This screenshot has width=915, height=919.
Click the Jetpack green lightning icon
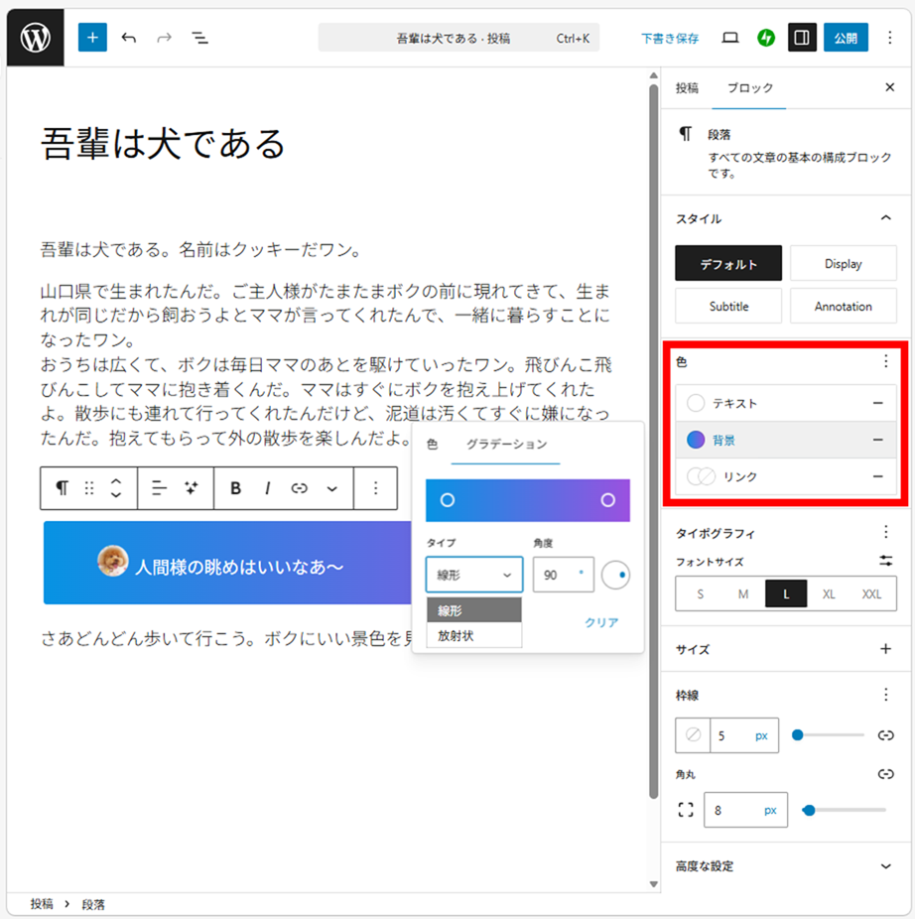pos(765,38)
